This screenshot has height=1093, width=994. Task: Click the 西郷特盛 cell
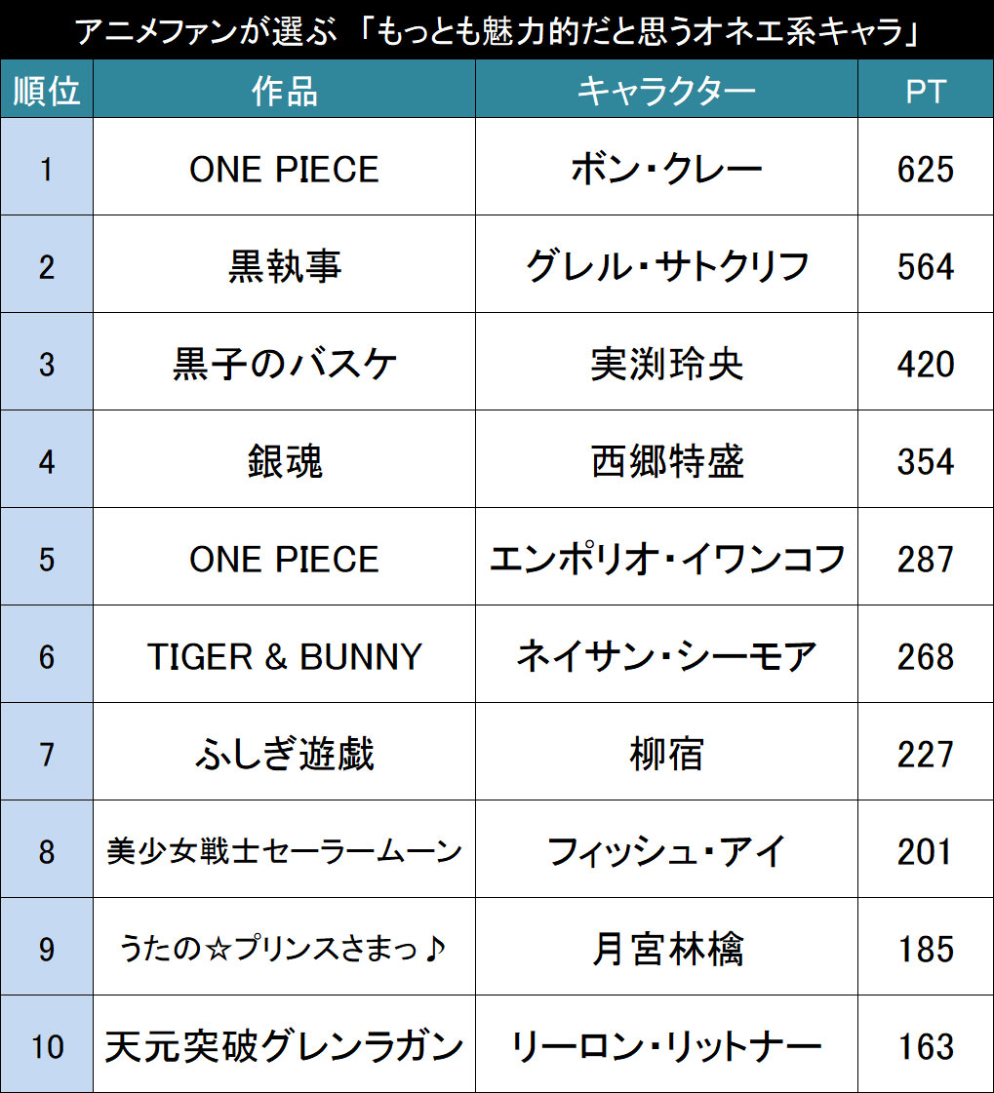click(666, 459)
